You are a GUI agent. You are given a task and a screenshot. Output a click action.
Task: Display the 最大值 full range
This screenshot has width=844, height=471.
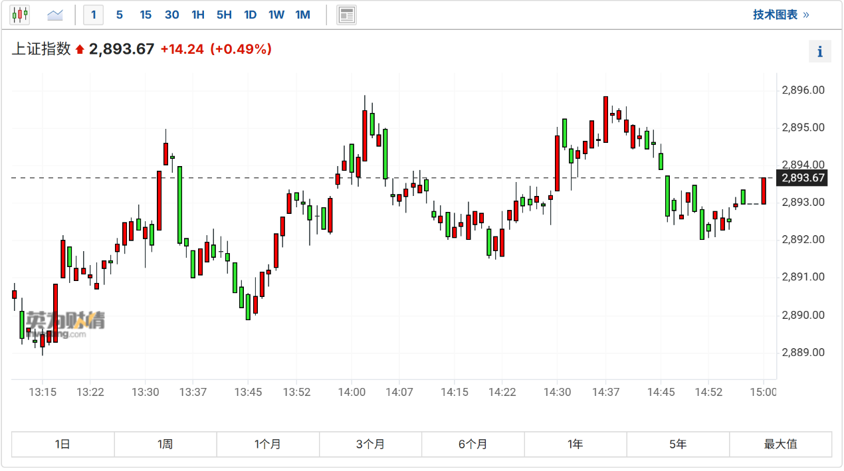[780, 444]
